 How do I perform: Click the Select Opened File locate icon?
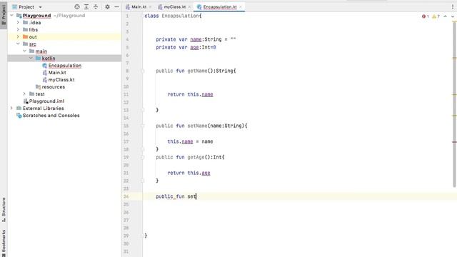77,6
